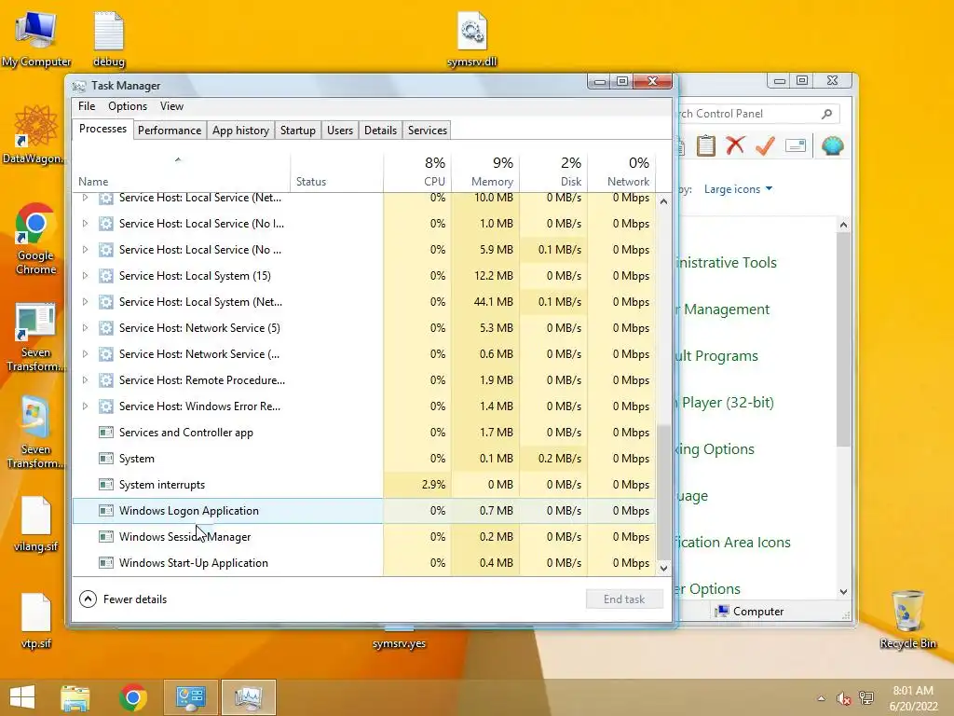This screenshot has height=716, width=954.
Task: Switch to Control Panel taskbar button
Action: pos(190,697)
